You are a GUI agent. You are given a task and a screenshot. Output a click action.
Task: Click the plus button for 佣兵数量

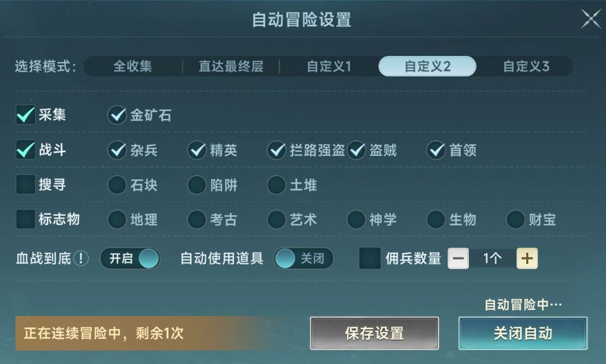[526, 259]
